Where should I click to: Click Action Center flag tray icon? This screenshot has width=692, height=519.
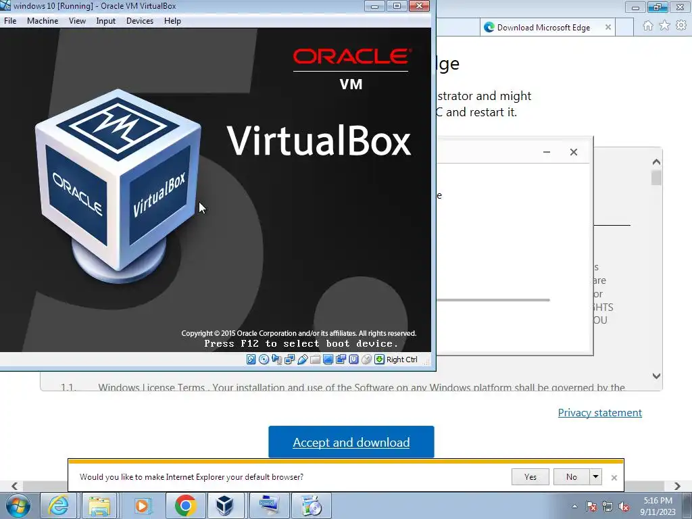point(591,507)
